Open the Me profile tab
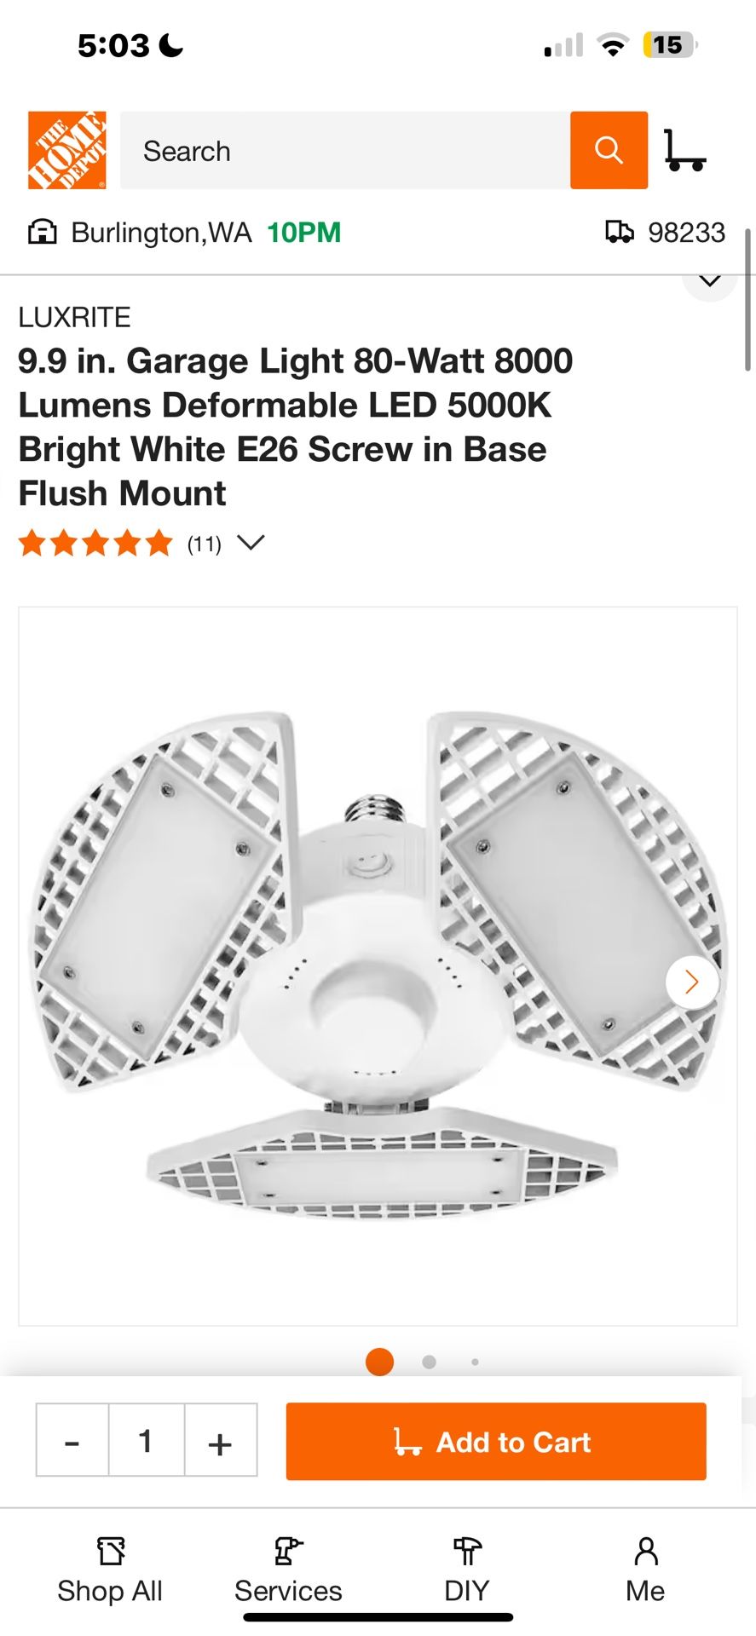 pos(645,1570)
